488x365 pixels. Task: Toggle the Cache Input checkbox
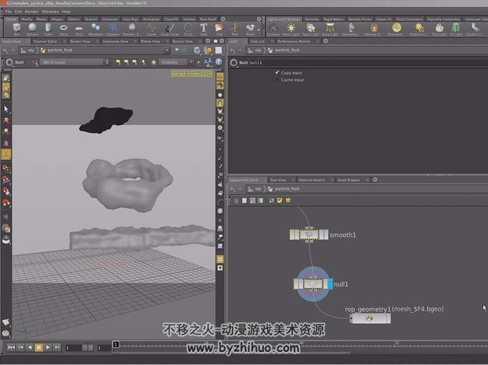pos(277,80)
